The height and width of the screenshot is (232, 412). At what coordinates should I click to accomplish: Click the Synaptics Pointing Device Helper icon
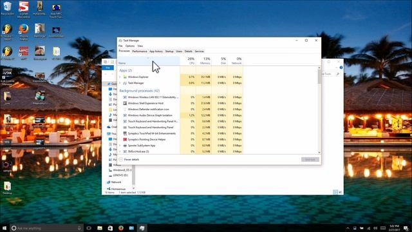click(125, 139)
